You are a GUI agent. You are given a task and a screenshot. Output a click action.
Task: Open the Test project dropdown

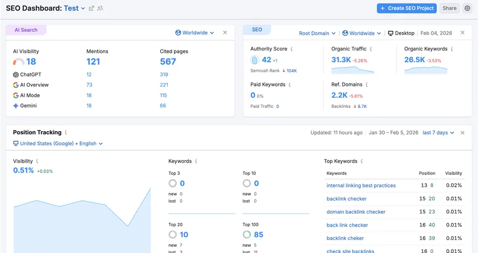click(x=74, y=8)
